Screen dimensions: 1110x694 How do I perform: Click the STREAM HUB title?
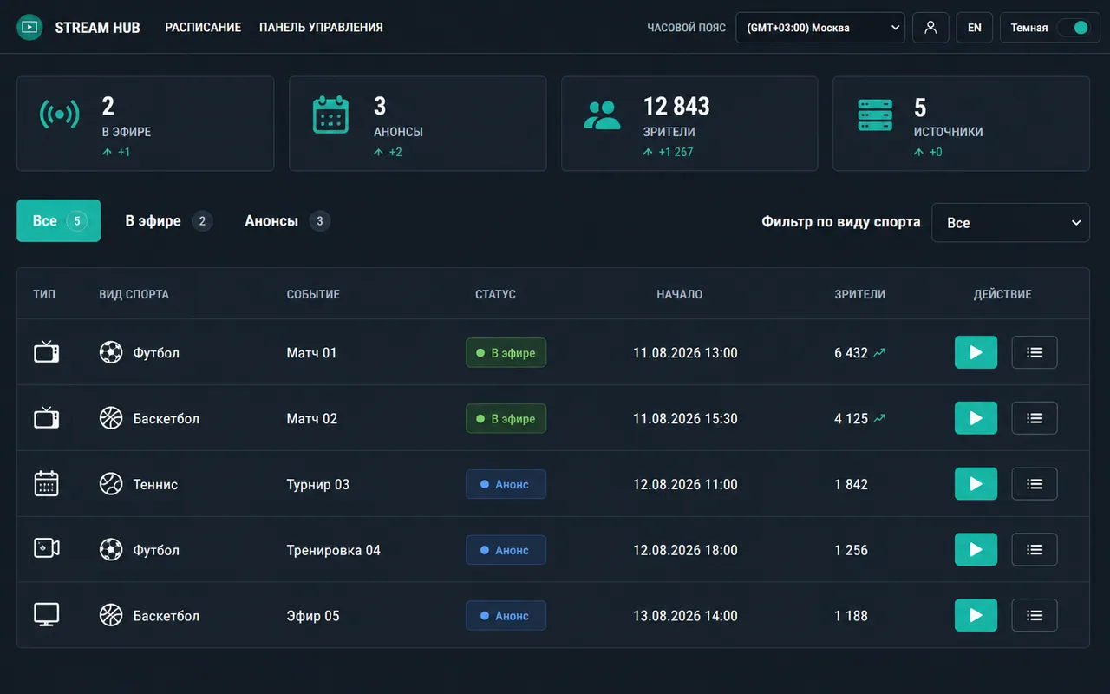tap(97, 28)
